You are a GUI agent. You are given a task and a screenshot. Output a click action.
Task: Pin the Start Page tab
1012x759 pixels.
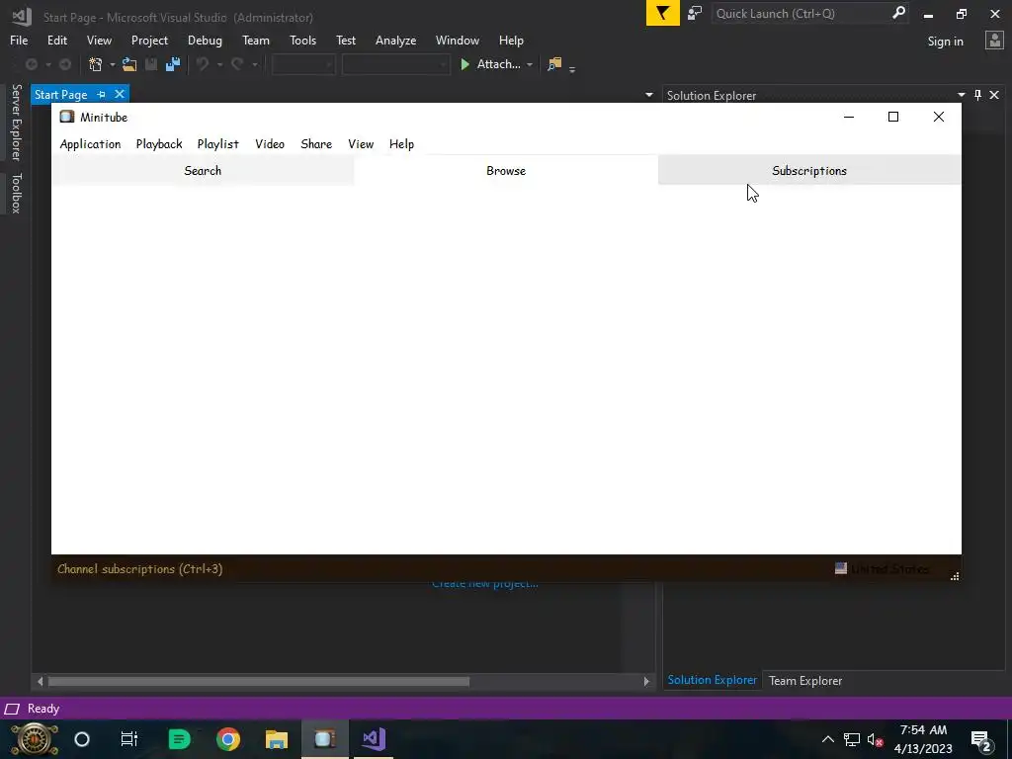pos(102,94)
